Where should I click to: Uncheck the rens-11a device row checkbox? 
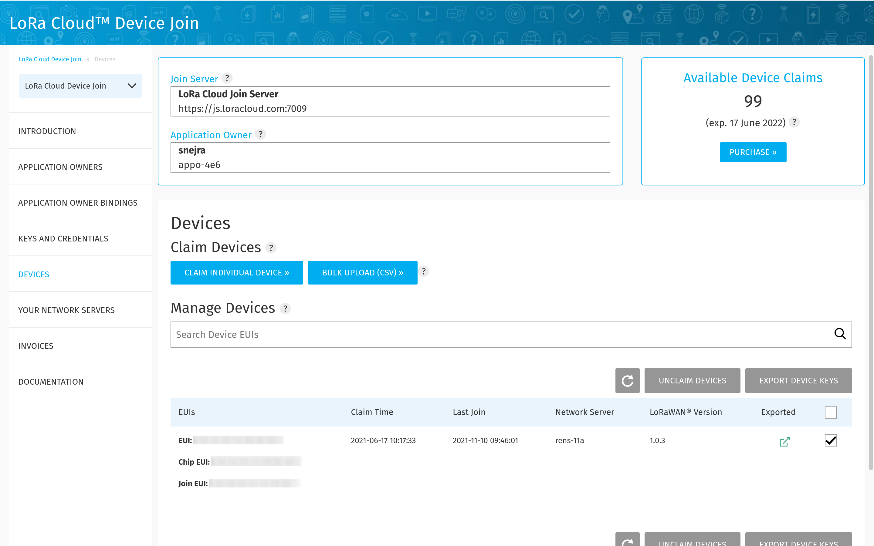tap(831, 440)
